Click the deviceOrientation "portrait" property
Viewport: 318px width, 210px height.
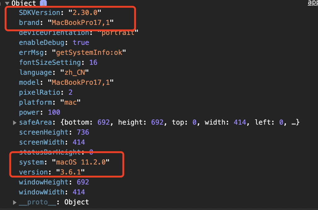(x=79, y=33)
